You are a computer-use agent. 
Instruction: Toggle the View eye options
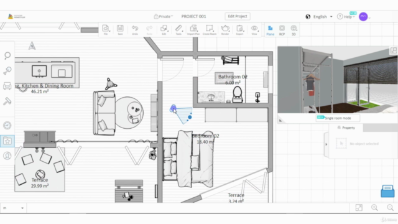254,30
